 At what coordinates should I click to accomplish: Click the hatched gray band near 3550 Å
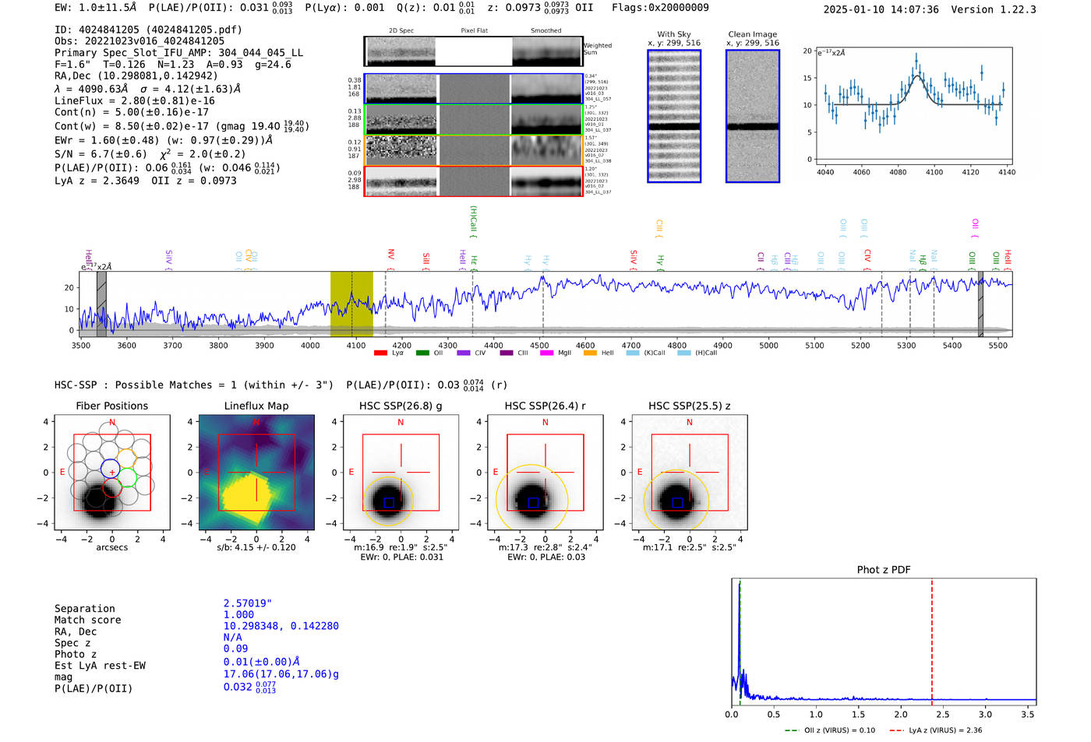pos(101,304)
